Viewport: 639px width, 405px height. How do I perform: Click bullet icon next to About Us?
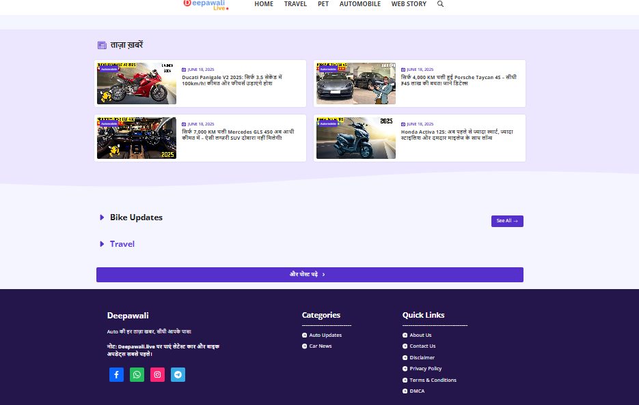pyautogui.click(x=405, y=335)
